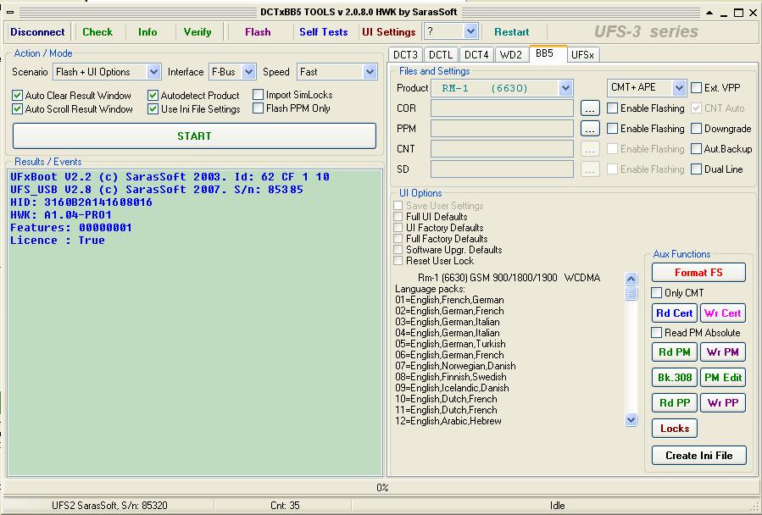Open the Locks button
This screenshot has height=515, width=762.
(x=675, y=429)
